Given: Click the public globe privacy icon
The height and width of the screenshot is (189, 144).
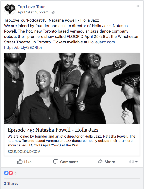Looking at the screenshot, I should [x=53, y=12].
